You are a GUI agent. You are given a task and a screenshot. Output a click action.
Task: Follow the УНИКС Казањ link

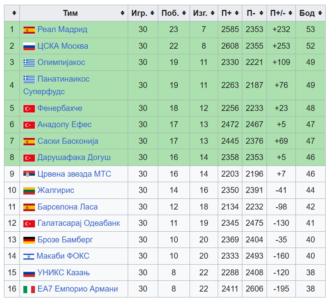tap(63, 272)
